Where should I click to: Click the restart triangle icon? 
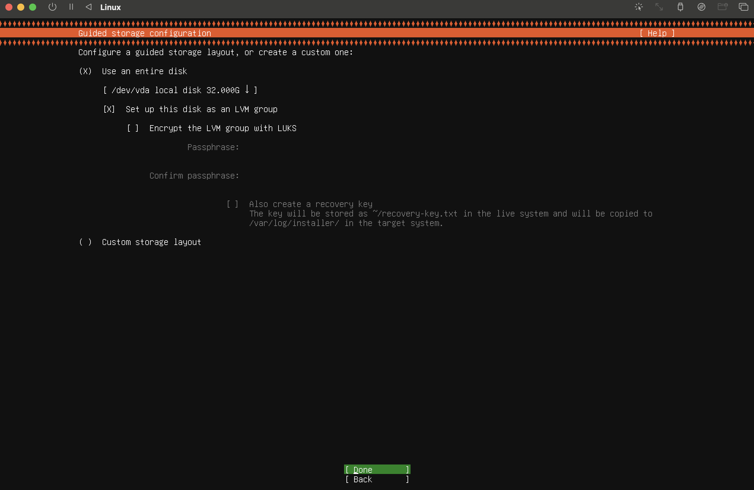coord(89,7)
